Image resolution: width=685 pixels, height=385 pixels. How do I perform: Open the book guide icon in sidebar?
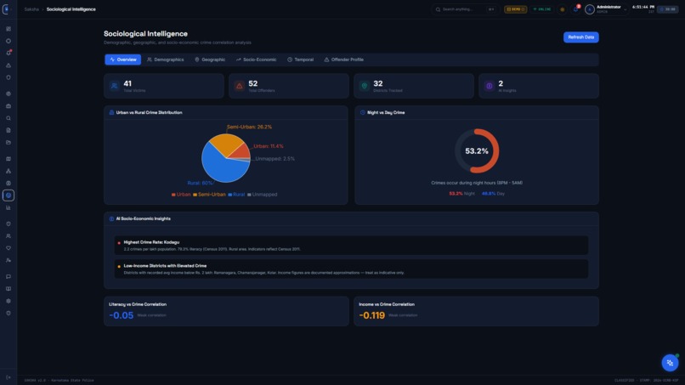8,289
